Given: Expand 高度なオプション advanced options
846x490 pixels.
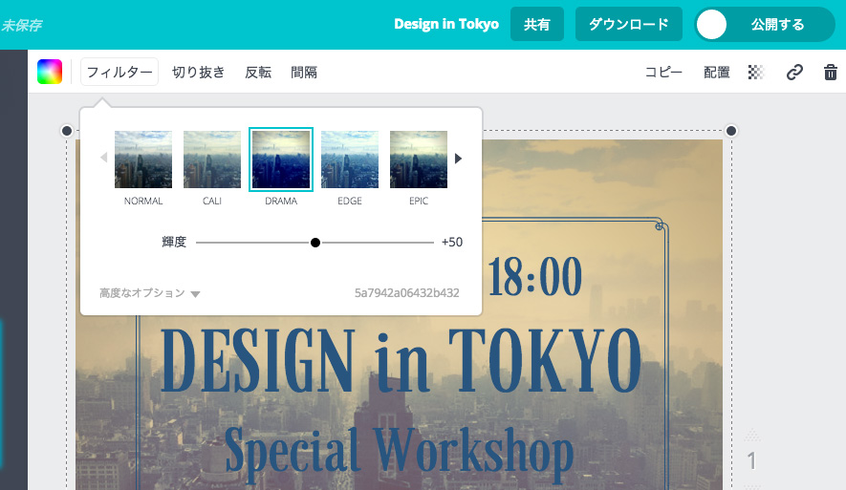Looking at the screenshot, I should point(149,293).
